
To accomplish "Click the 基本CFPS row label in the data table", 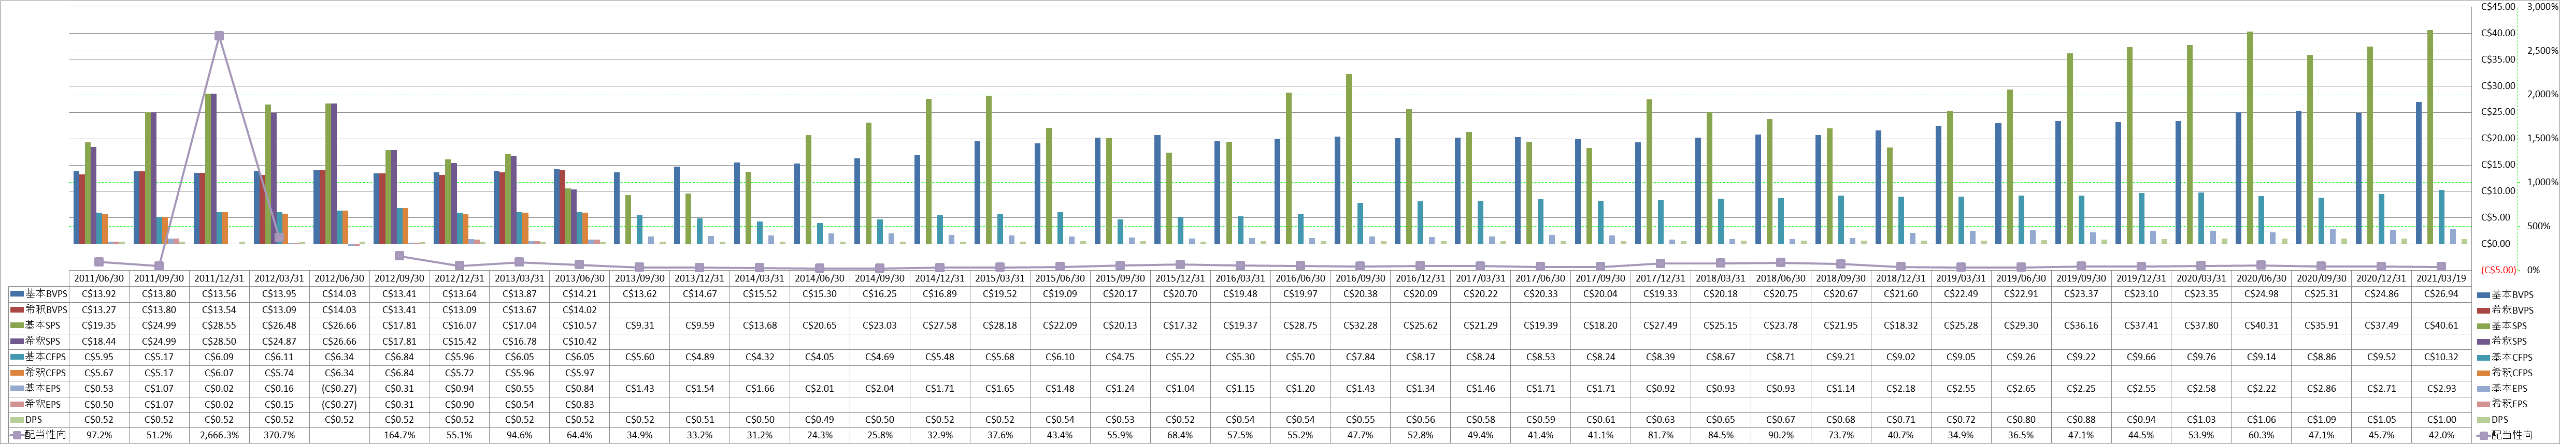I will [46, 357].
